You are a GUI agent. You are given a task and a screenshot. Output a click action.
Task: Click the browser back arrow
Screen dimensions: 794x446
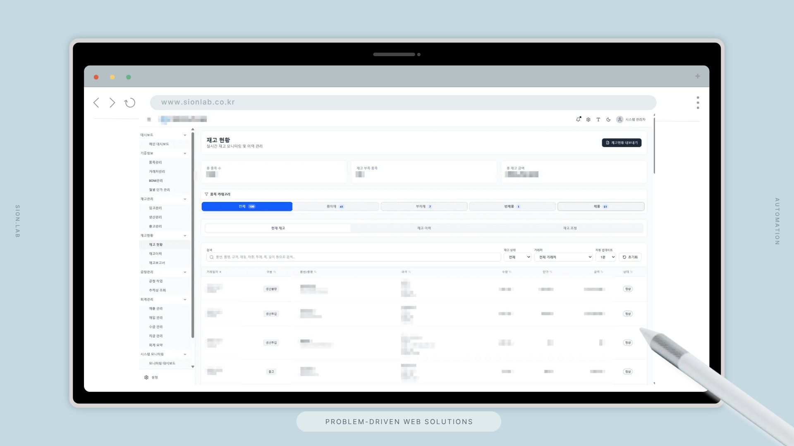(96, 102)
